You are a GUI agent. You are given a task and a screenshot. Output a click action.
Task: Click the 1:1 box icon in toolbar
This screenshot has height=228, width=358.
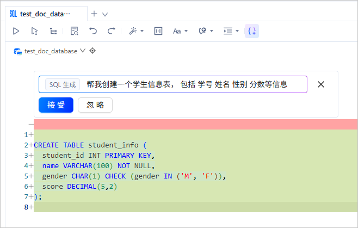[x=158, y=31]
